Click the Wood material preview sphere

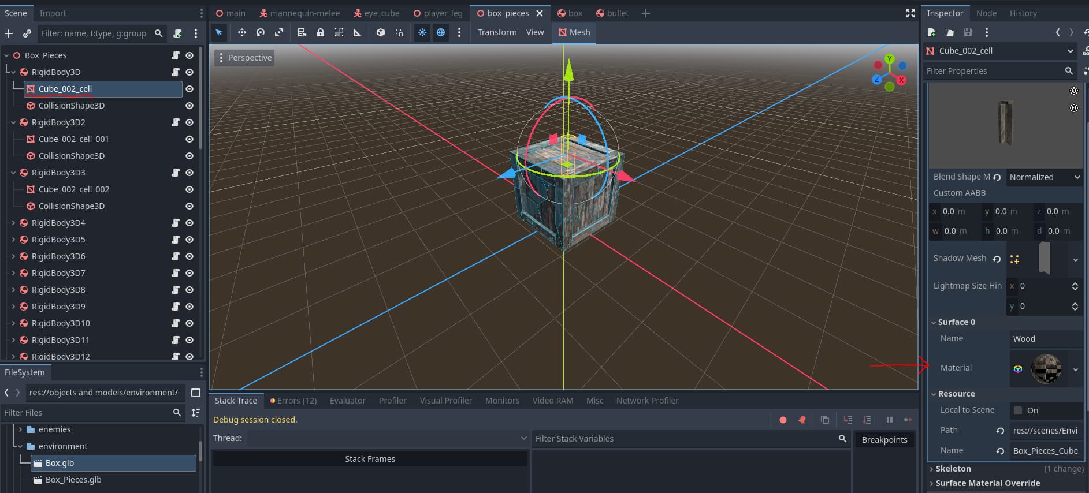click(1046, 368)
